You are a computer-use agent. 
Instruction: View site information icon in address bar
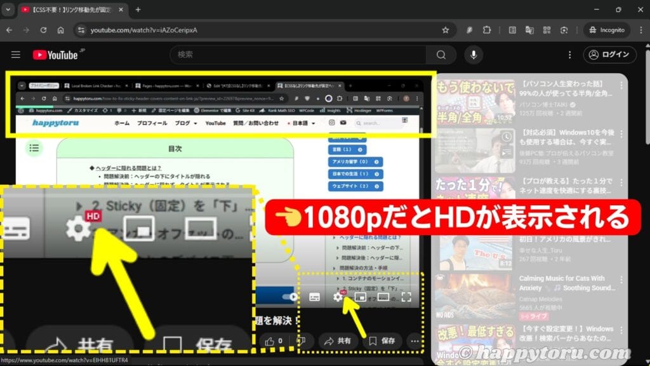click(81, 30)
